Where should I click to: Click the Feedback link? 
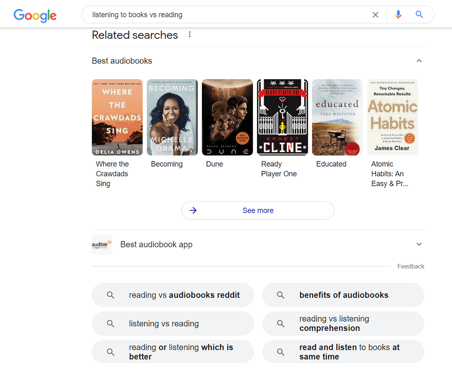[410, 266]
